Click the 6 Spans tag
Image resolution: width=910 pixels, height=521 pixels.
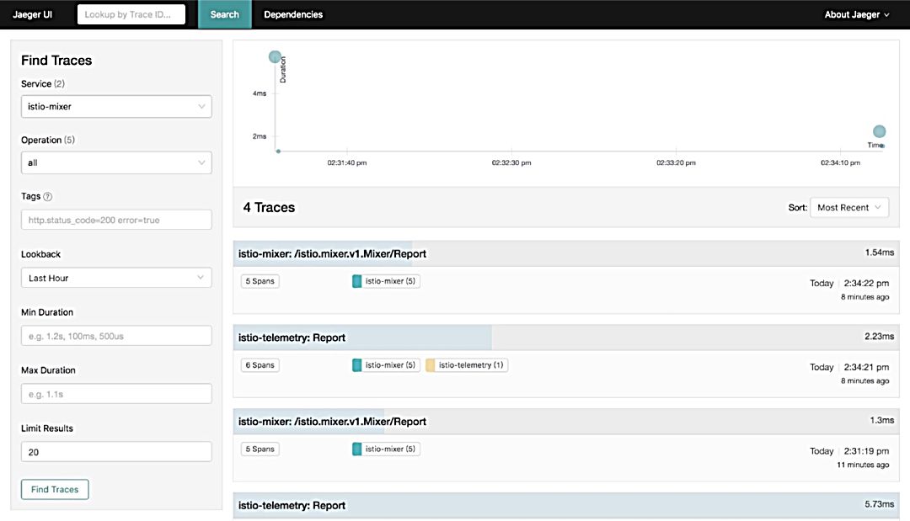pyautogui.click(x=260, y=365)
